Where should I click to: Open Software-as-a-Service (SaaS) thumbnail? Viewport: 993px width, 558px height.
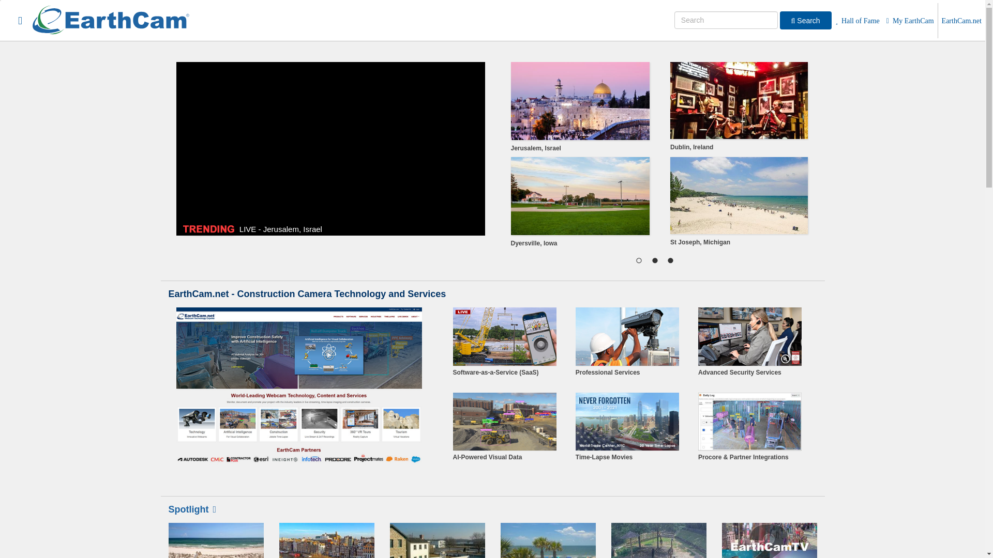(x=504, y=337)
